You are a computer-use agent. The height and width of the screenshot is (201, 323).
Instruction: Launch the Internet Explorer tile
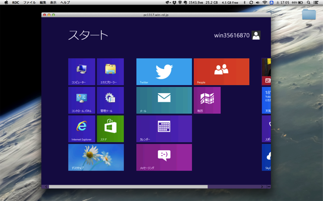click(x=82, y=128)
